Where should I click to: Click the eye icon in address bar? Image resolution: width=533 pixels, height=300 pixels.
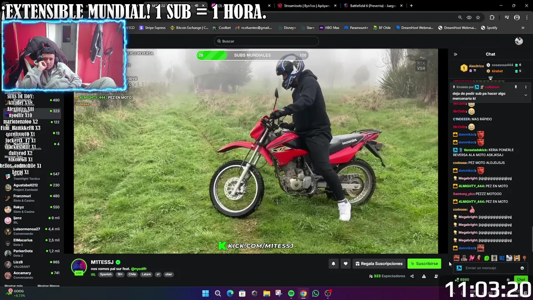tap(469, 17)
